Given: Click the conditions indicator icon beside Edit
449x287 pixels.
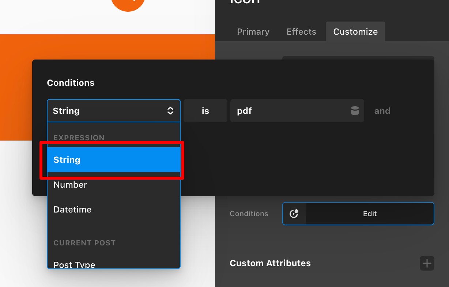Looking at the screenshot, I should tap(294, 214).
